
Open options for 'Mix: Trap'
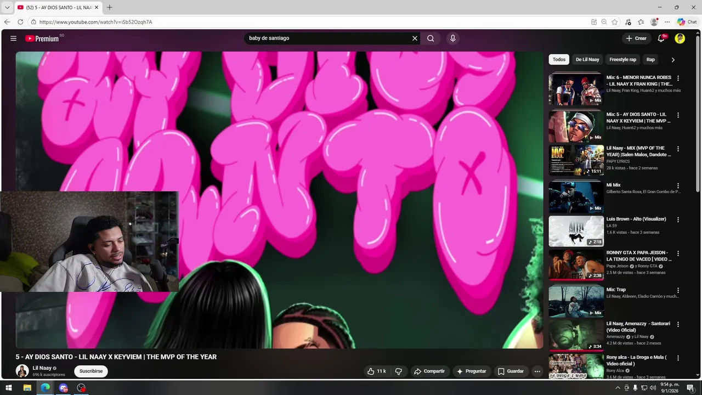coord(678,290)
